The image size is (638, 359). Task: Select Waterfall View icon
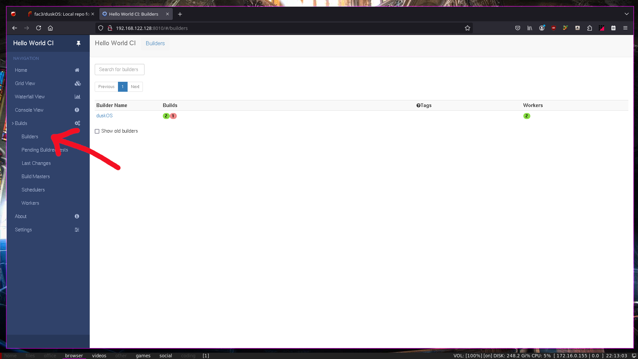pos(77,96)
